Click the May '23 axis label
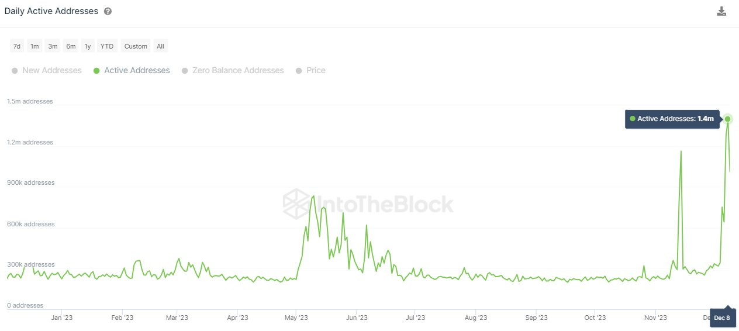This screenshot has width=739, height=331. (x=296, y=318)
